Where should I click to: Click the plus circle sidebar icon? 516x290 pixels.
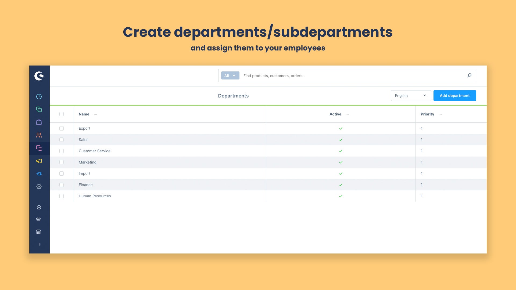tap(39, 207)
